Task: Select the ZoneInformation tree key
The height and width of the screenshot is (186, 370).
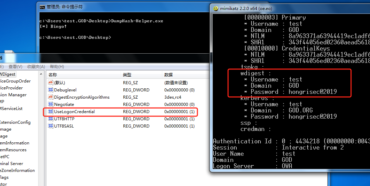Action: (18, 170)
